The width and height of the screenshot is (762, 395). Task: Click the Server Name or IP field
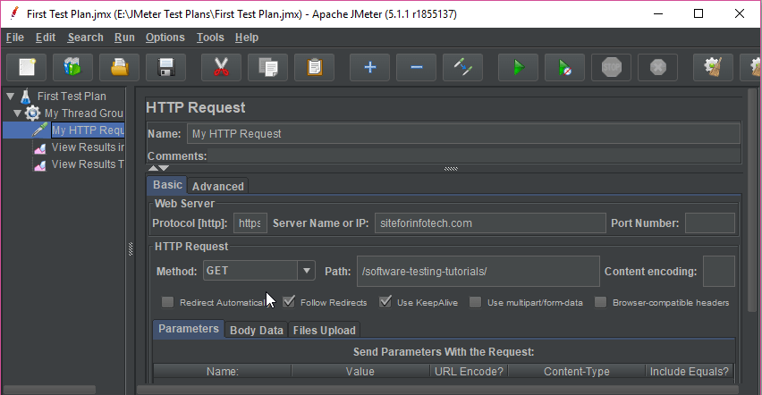pyautogui.click(x=490, y=223)
